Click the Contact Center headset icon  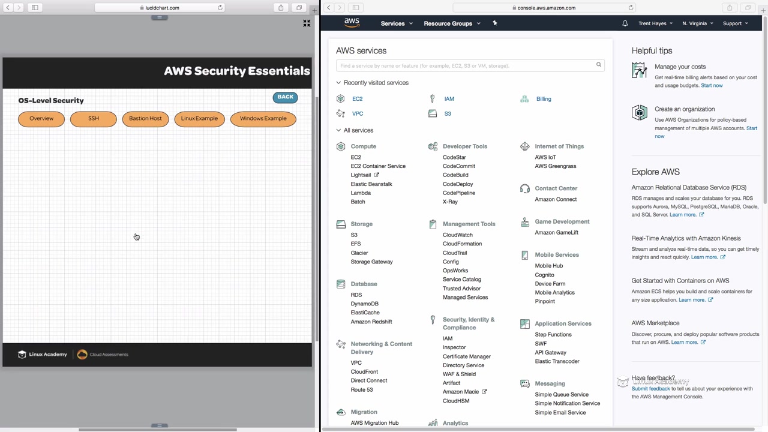click(x=525, y=188)
